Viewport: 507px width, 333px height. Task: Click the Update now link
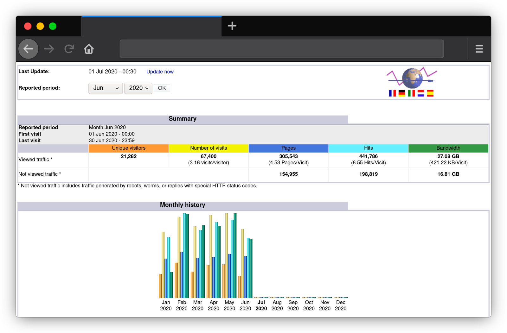pos(160,72)
